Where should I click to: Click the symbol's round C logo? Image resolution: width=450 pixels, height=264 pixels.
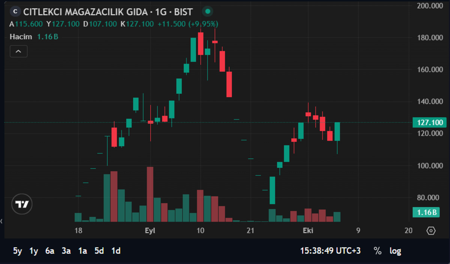pyautogui.click(x=15, y=12)
